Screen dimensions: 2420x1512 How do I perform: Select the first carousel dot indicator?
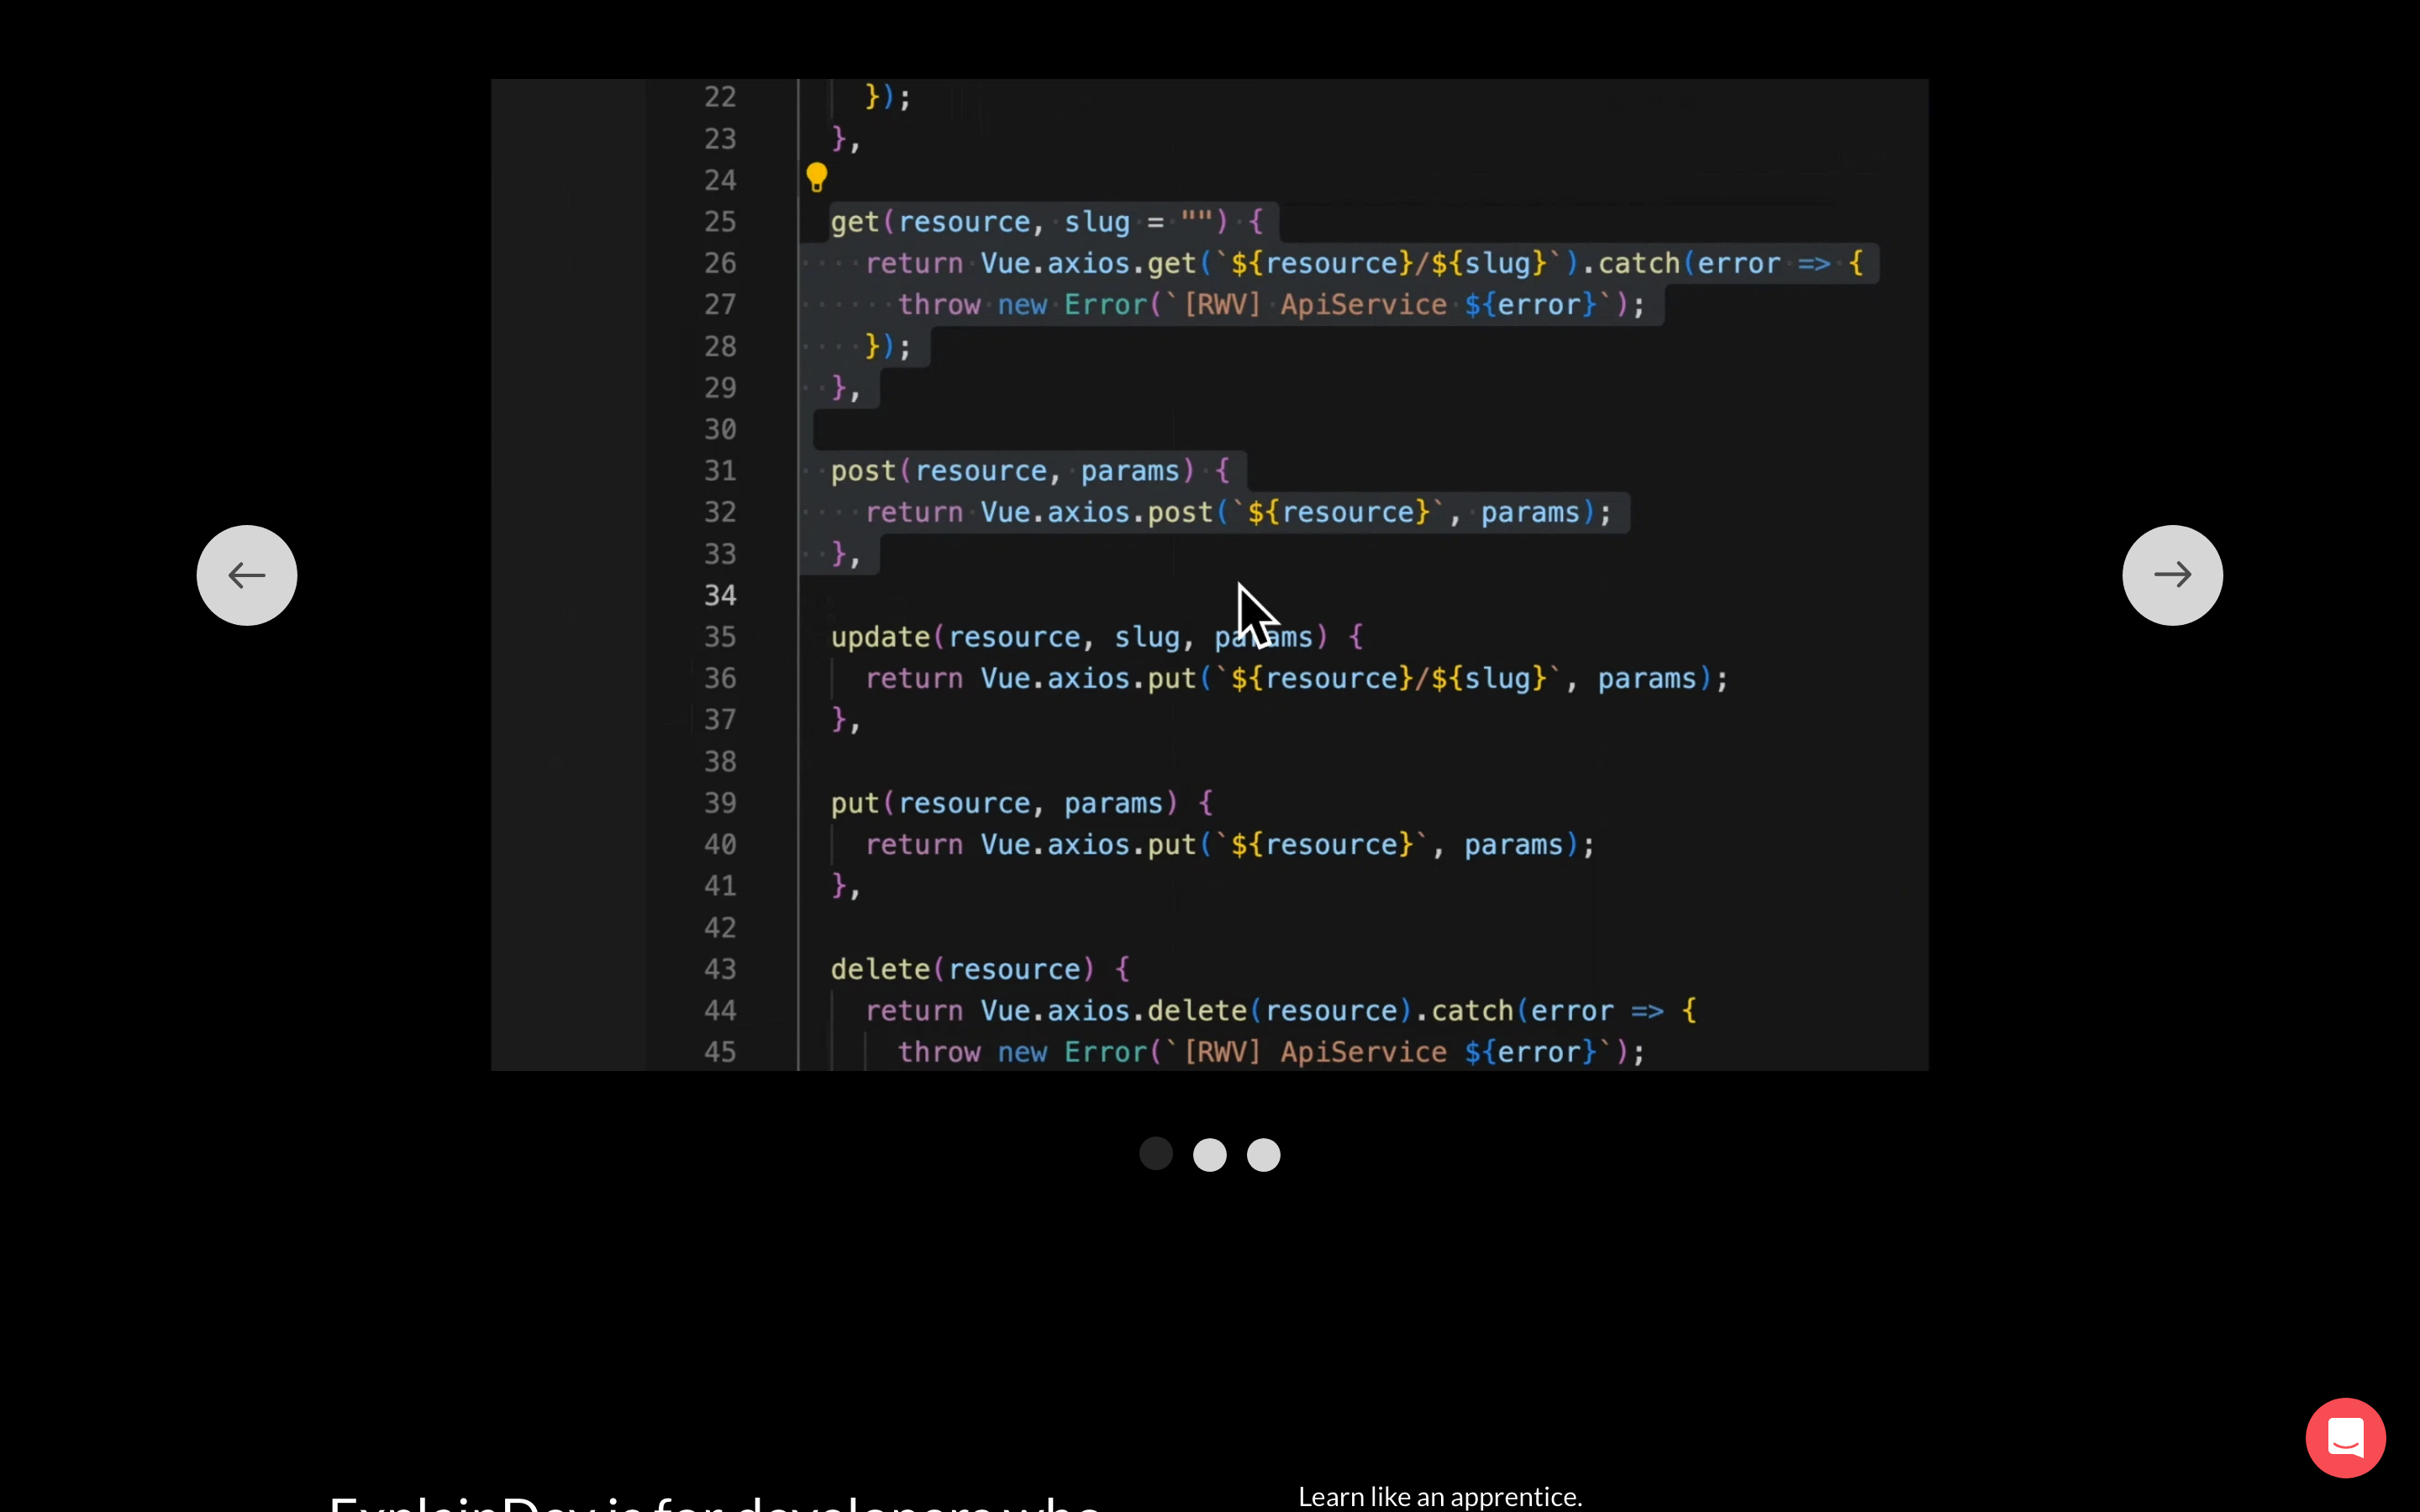1156,1154
